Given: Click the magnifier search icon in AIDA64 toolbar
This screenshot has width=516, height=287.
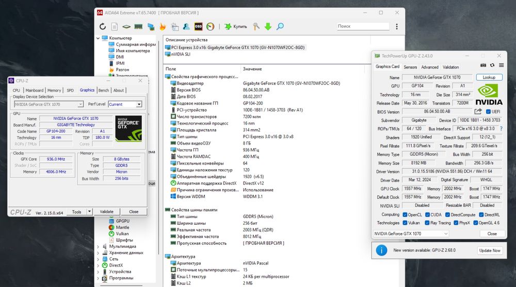Looking at the screenshot, I should (280, 27).
